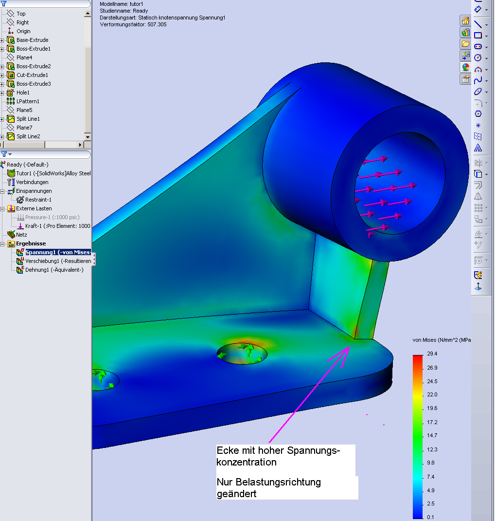
Task: Open the Line tool dropdown arrow
Action: (486, 25)
